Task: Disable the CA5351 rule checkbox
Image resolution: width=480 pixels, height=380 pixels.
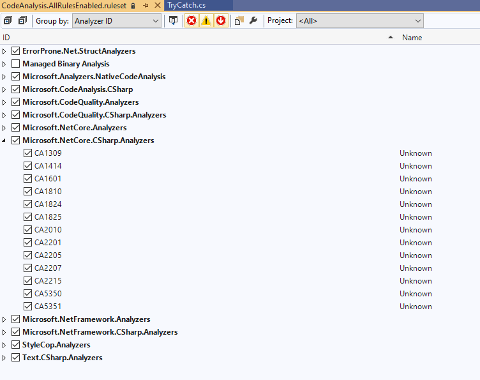Action: coord(27,306)
